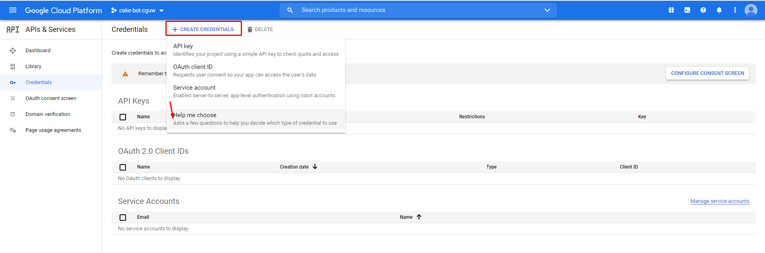
Task: Click the Email column header
Action: 143,217
